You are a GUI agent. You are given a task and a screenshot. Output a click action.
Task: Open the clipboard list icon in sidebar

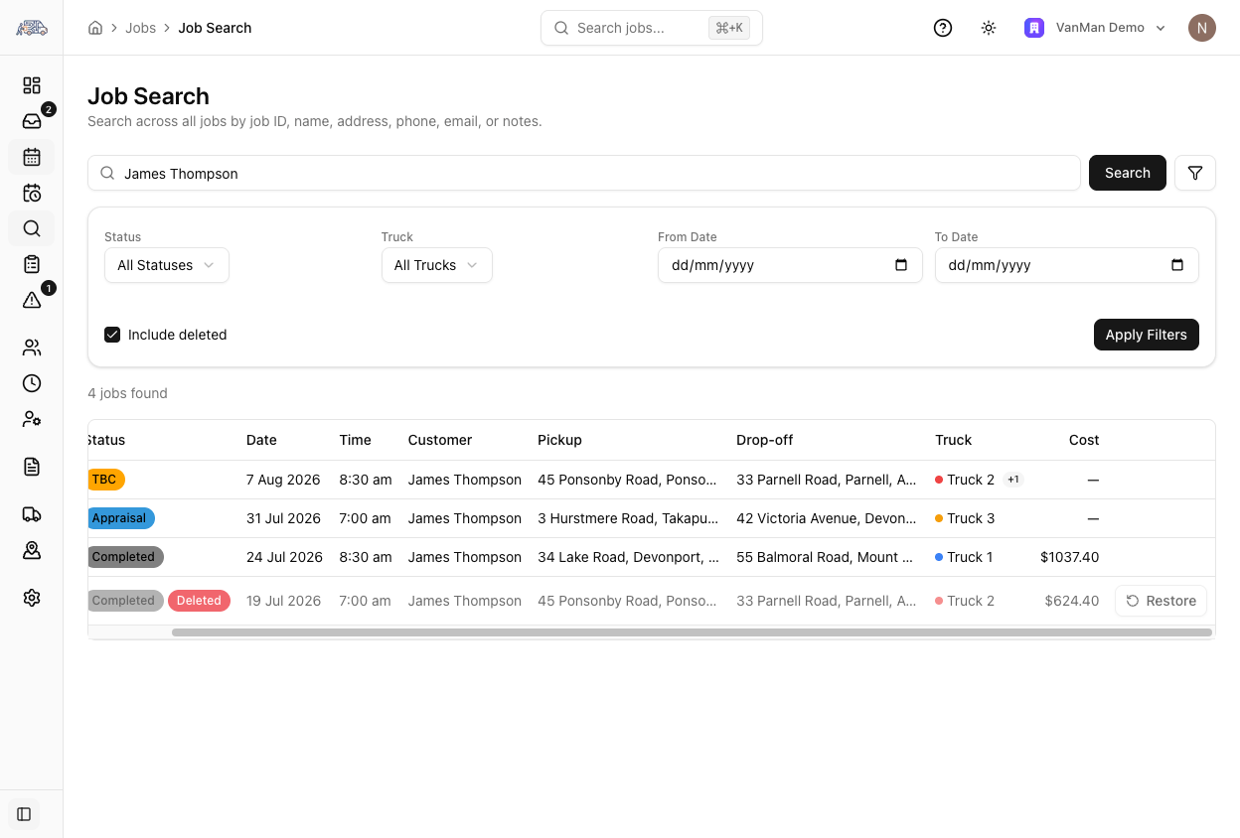(32, 264)
